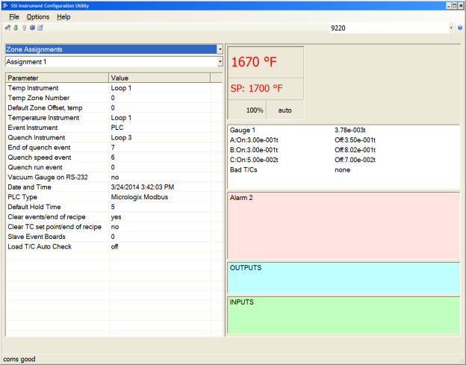466x365 pixels.
Task: Click the gray connection icon in toolbar
Action: pos(7,28)
